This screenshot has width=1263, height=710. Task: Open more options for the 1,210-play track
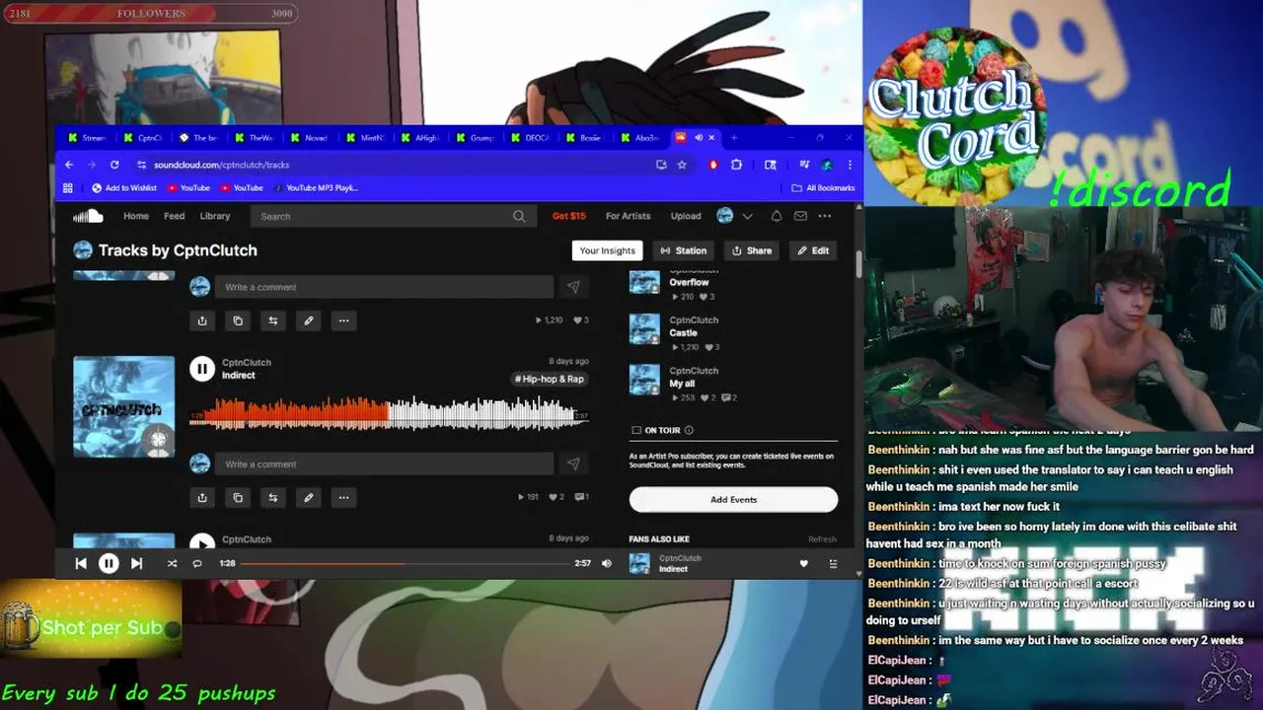coord(343,320)
